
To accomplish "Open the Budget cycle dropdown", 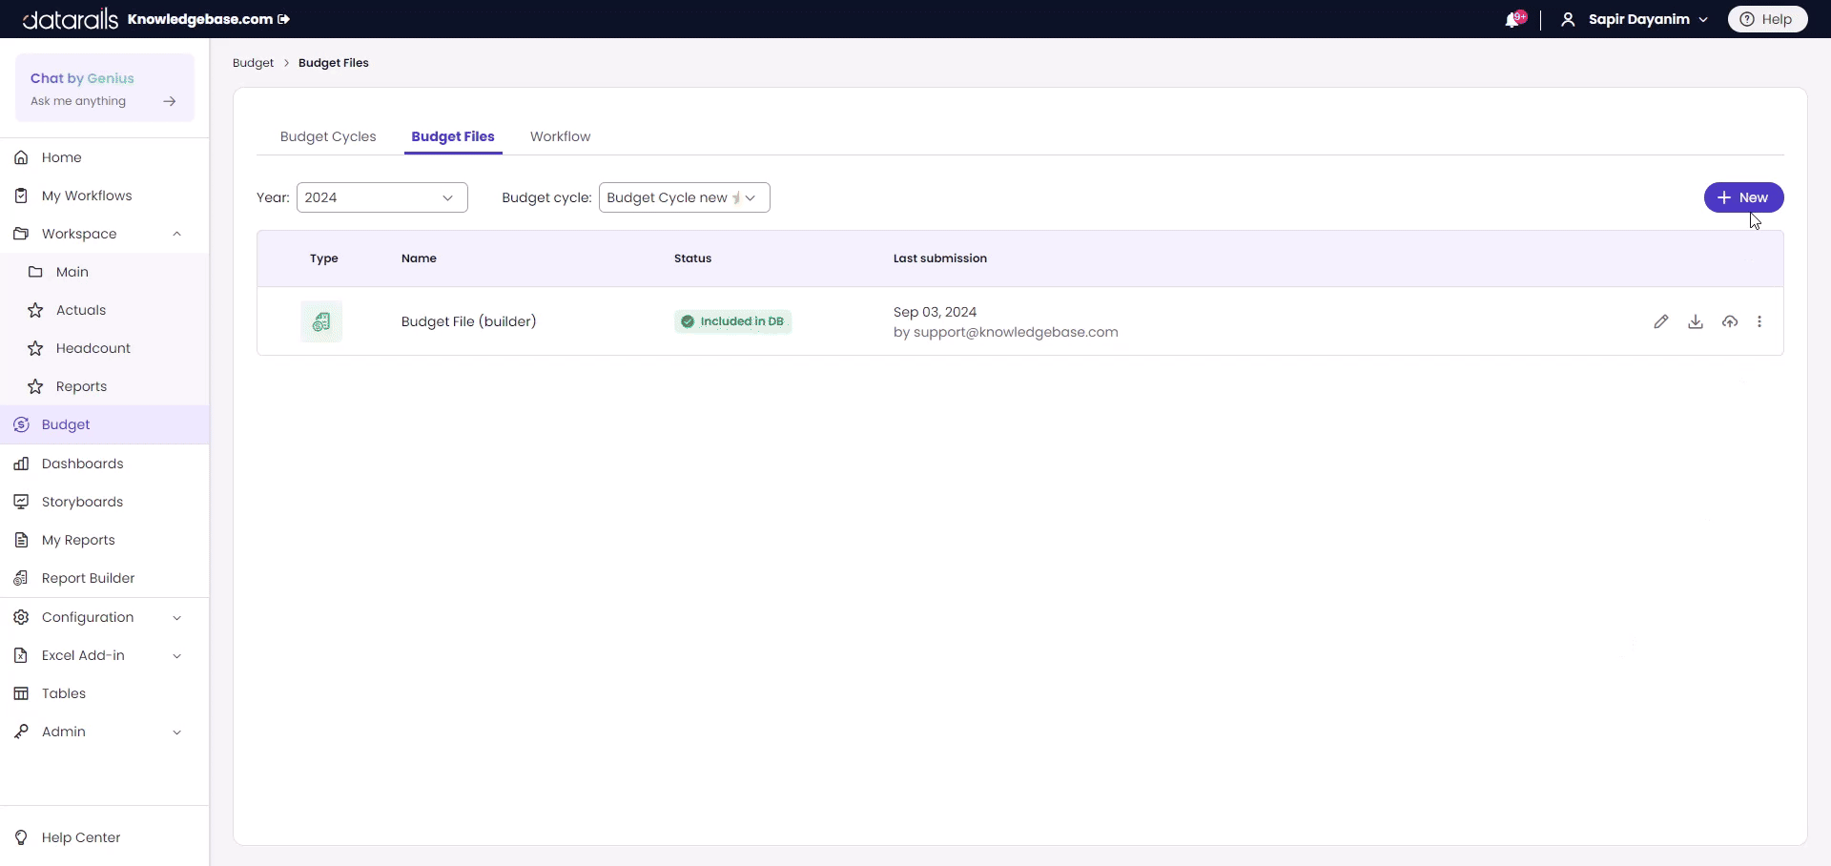I will pos(685,197).
